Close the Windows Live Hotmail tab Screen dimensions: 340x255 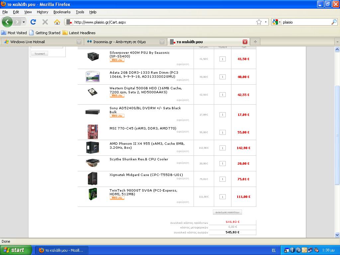point(79,42)
